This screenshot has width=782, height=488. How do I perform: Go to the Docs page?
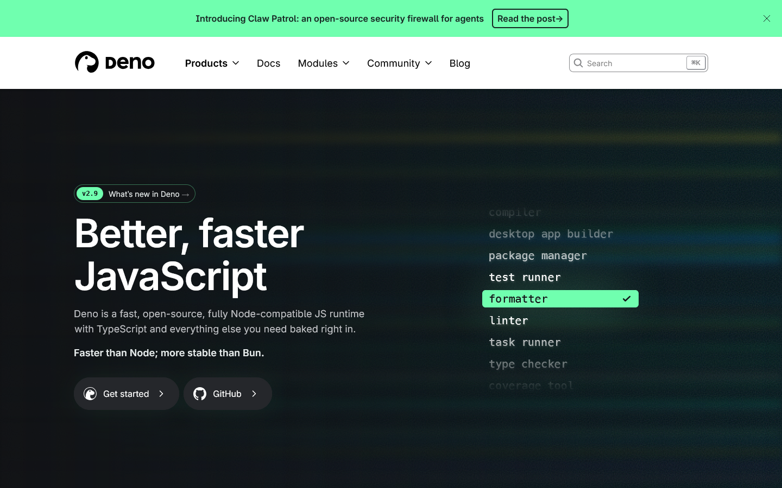(268, 63)
